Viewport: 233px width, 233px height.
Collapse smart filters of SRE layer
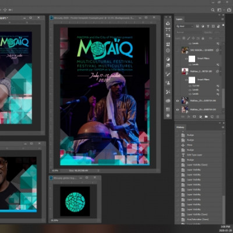pyautogui.click(x=221, y=50)
